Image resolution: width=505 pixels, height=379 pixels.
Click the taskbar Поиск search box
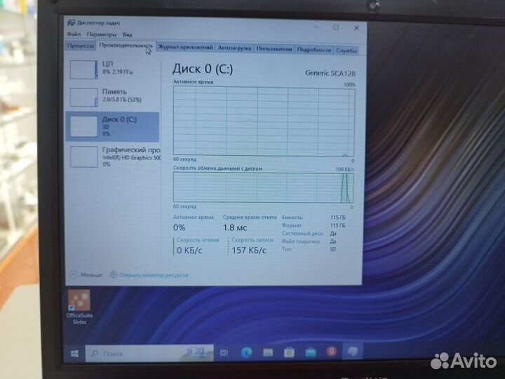point(149,353)
